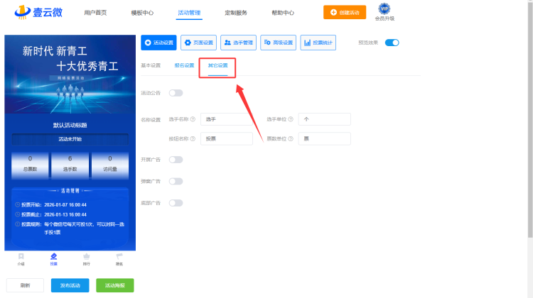Click the green 活动海报 button
Screen dimensions: 533x298
[114, 285]
